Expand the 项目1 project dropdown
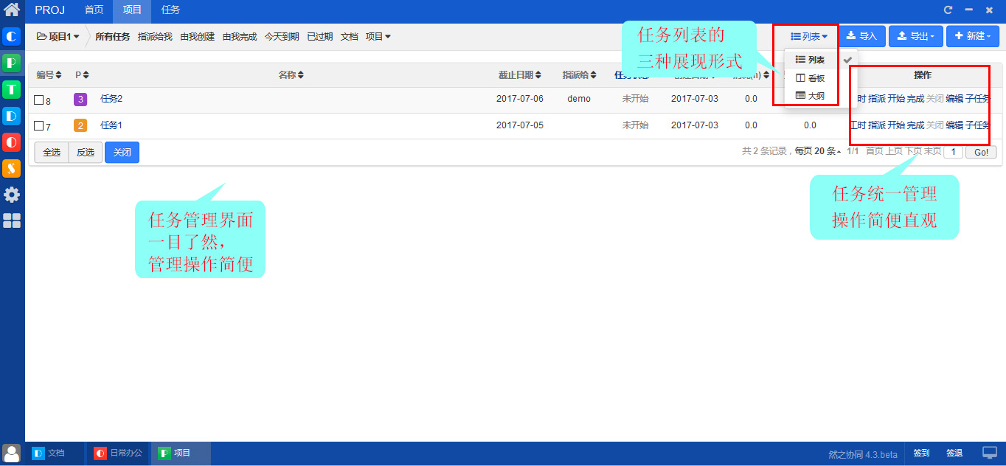The height and width of the screenshot is (466, 1006). (x=58, y=36)
